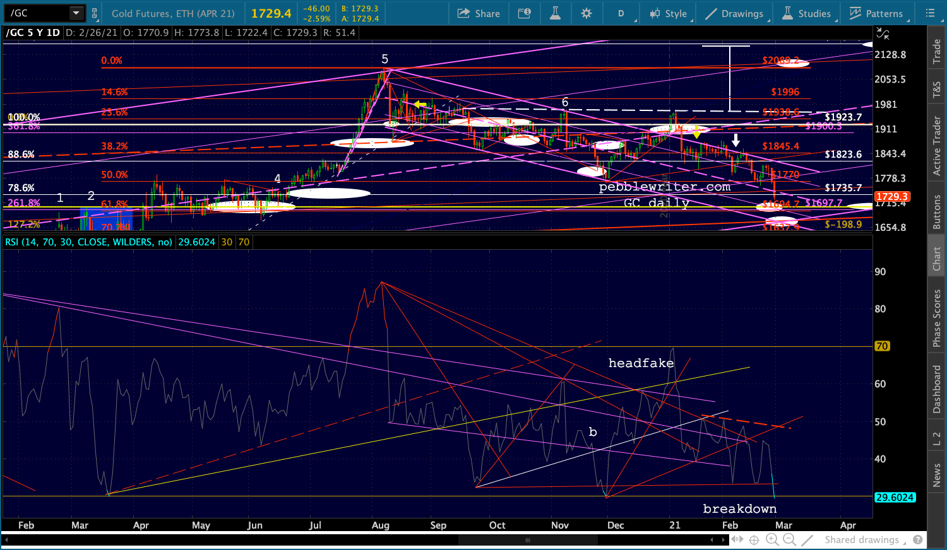Viewport: 947px width, 550px height.
Task: Click the zoom out magnifier icon
Action: (x=790, y=540)
